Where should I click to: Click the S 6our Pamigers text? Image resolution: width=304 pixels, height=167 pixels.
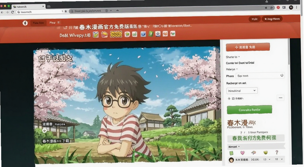(258, 132)
